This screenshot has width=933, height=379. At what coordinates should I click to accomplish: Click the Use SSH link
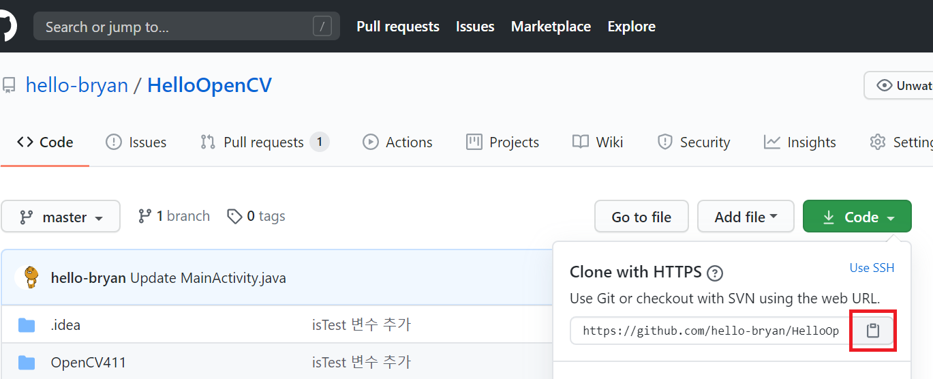tap(872, 268)
